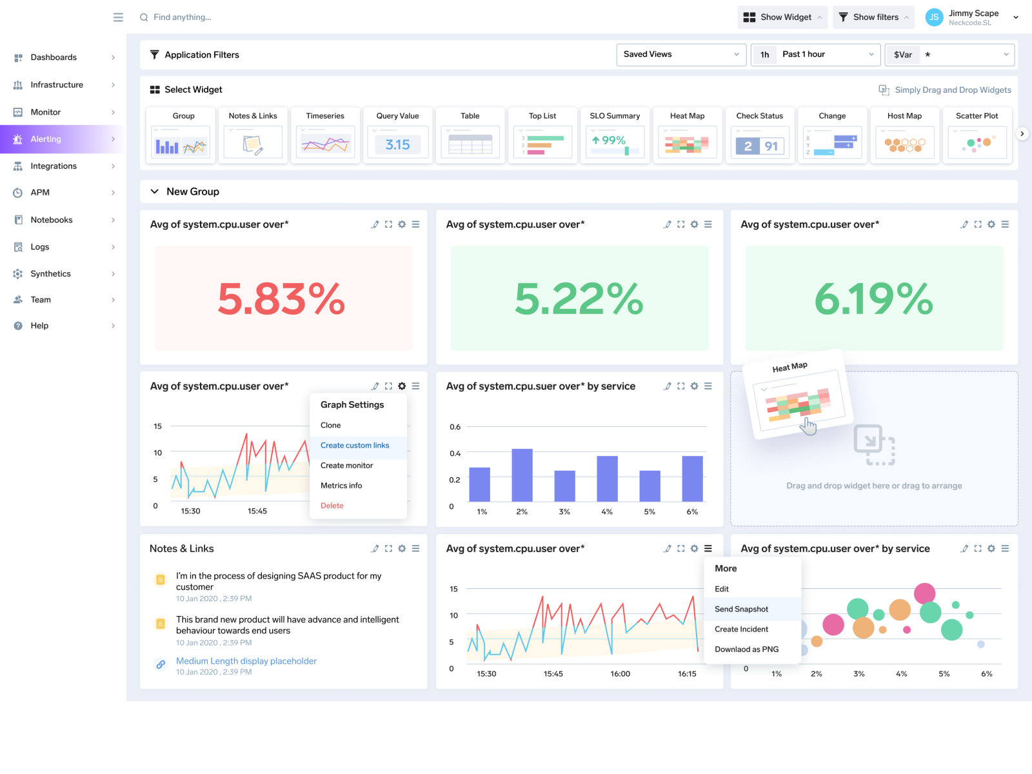The width and height of the screenshot is (1032, 774).
Task: Click the Show filters button
Action: [x=873, y=17]
